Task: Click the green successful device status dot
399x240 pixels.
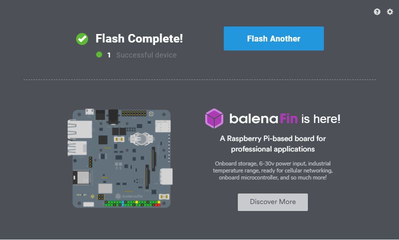Action: tap(99, 55)
